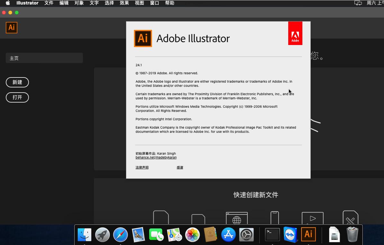Viewport: 384px width, 245px height.
Task: Open Maps from the Dock
Action: coord(174,235)
